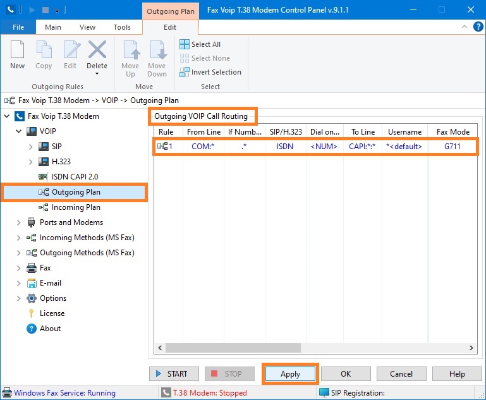486x400 pixels.
Task: Switch to the Main ribbon tab
Action: point(53,27)
